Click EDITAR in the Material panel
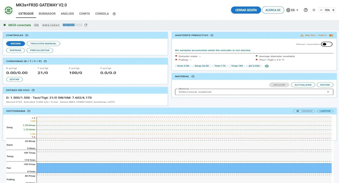Screen dimensions: 339x183 pos(325,85)
